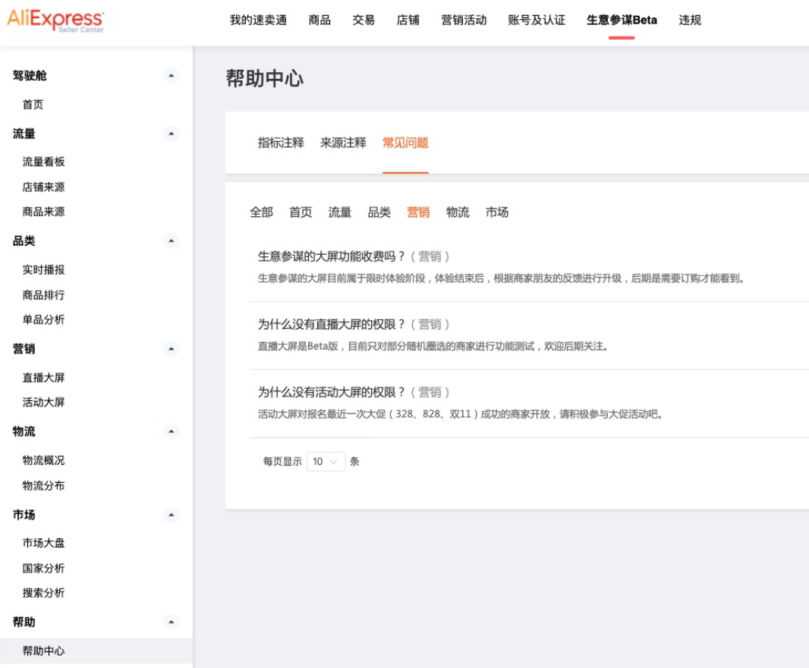Open 国家分析 under 市场
The width and height of the screenshot is (809, 668).
click(43, 568)
